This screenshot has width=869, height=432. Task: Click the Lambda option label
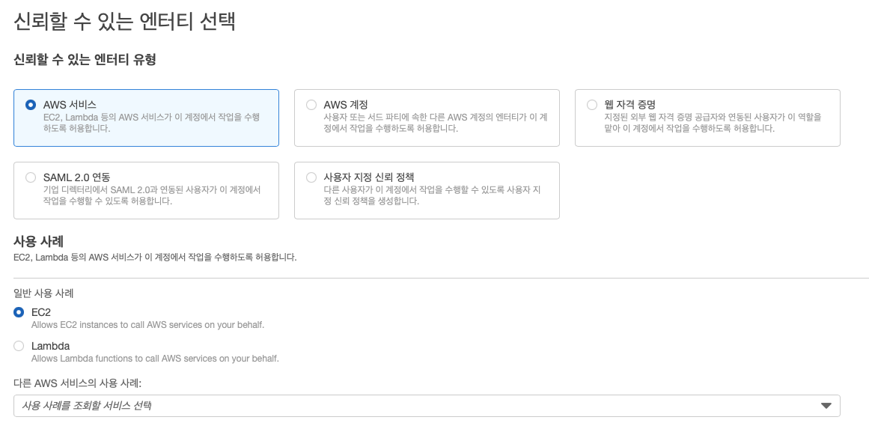click(50, 346)
